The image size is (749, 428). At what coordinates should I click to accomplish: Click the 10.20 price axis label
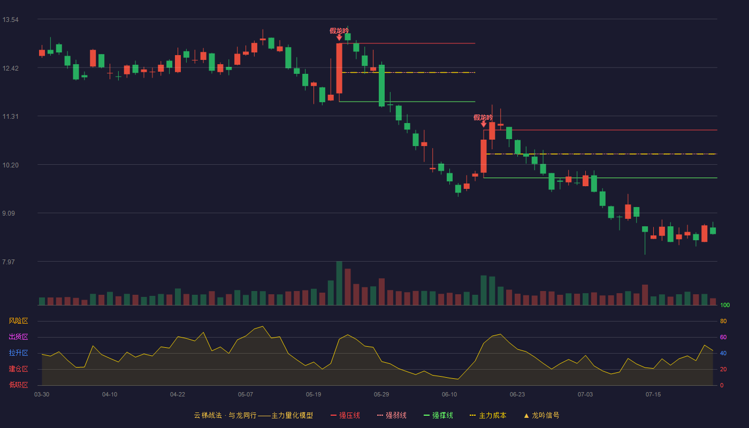click(11, 165)
